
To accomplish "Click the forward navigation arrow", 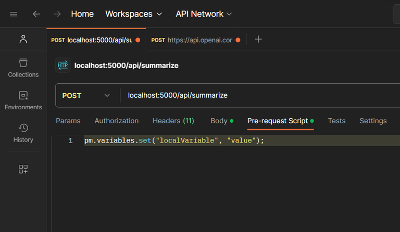I will (57, 14).
